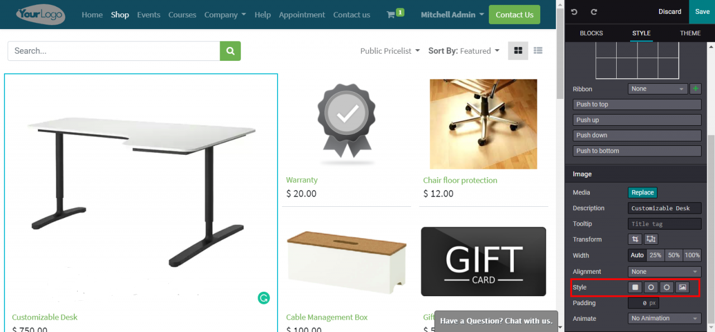Switch to the BLOCKS tab
Image resolution: width=715 pixels, height=332 pixels.
pyautogui.click(x=591, y=33)
